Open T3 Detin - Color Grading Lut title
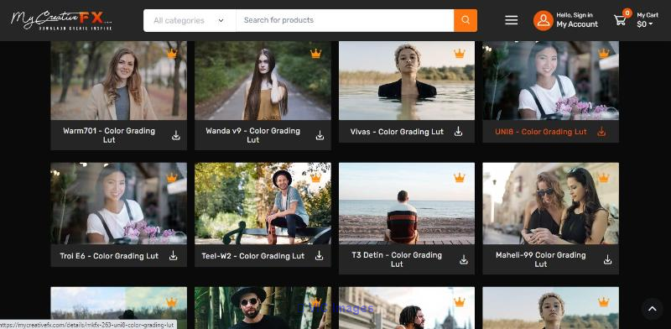The width and height of the screenshot is (671, 329). pyautogui.click(x=397, y=259)
